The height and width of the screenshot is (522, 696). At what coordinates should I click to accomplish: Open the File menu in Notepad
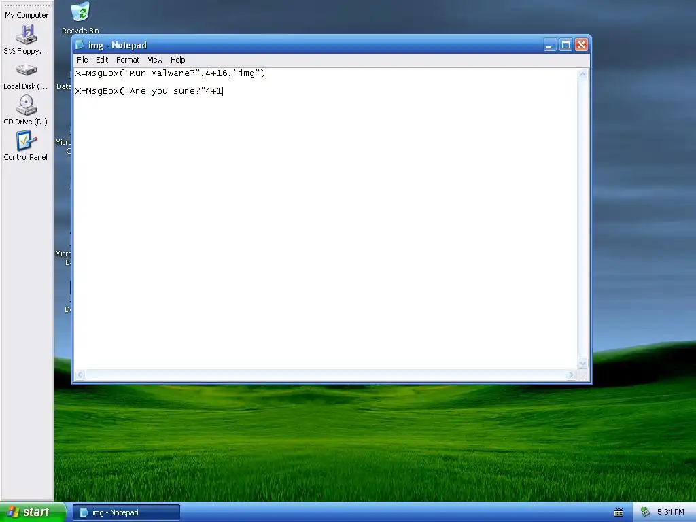pos(82,60)
